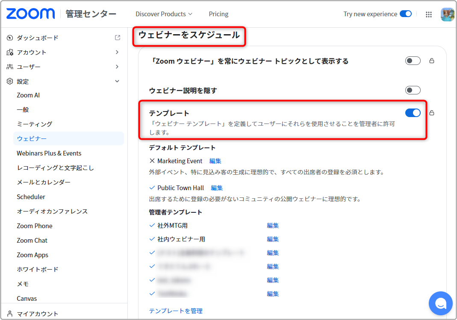Click the dashboard external link icon
This screenshot has height=320, width=457.
[x=118, y=38]
